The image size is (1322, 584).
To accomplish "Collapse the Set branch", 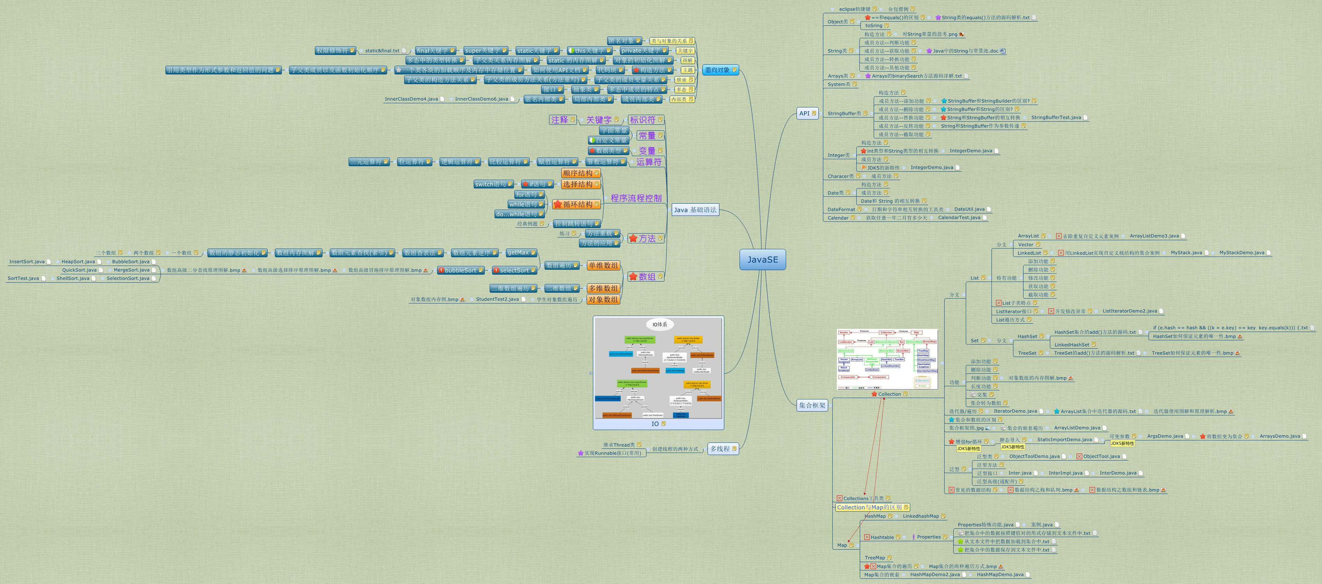I will coord(990,341).
